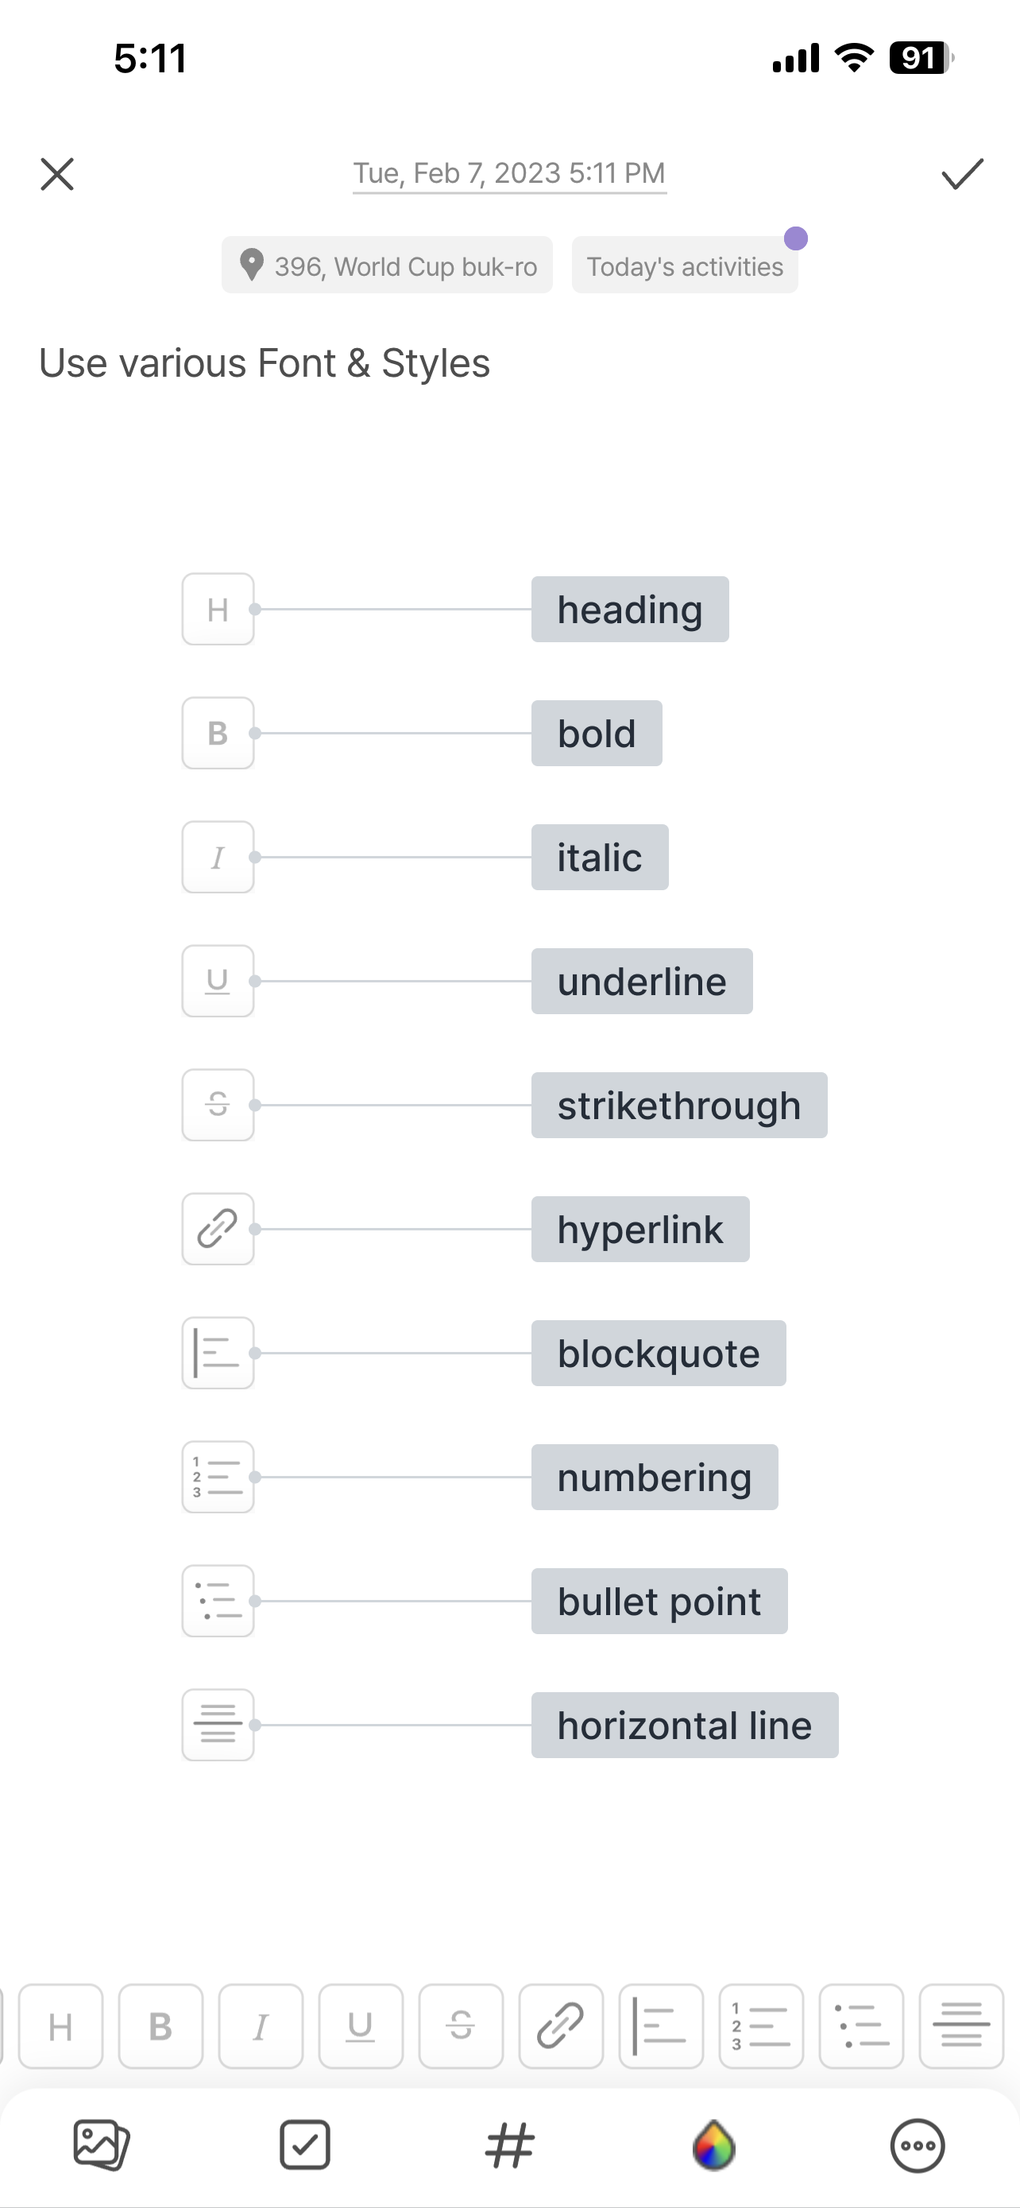The width and height of the screenshot is (1020, 2208).
Task: Start a bullet point list from toolbar
Action: click(x=862, y=2026)
